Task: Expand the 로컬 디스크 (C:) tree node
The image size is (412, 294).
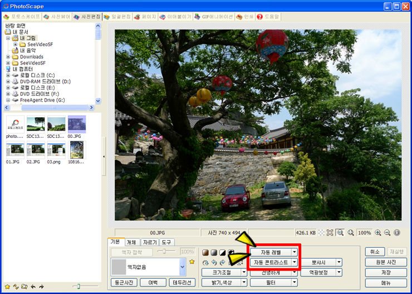Action: pos(8,75)
